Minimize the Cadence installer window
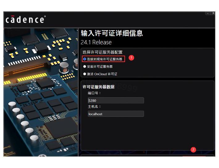The width and height of the screenshot is (219, 168). pyautogui.click(x=208, y=13)
